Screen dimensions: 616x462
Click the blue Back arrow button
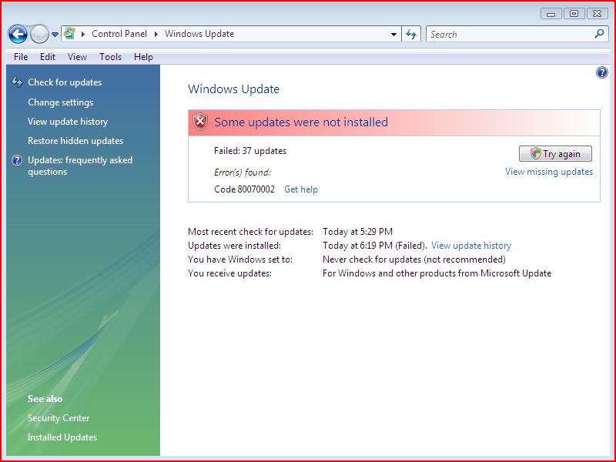tap(18, 34)
